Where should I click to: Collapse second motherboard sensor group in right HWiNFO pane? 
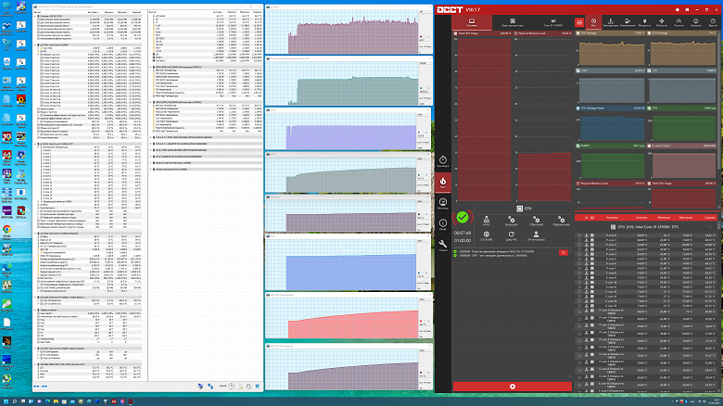152,102
